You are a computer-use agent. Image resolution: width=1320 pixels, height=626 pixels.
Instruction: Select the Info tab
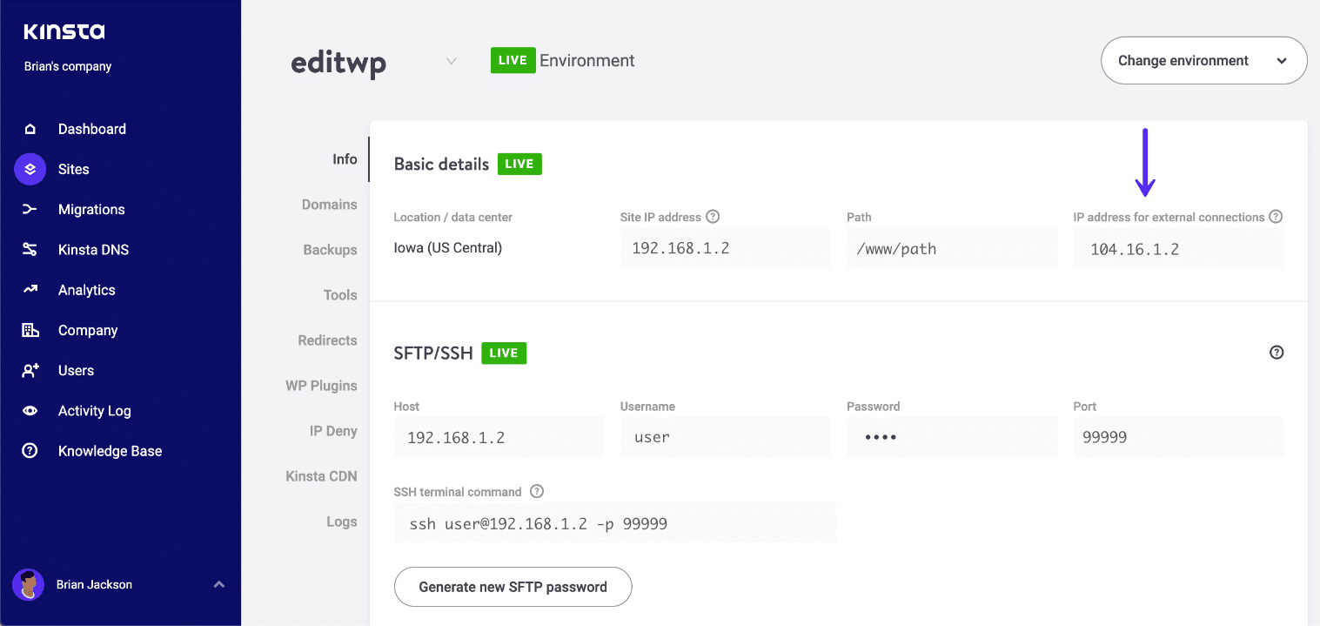click(x=345, y=159)
